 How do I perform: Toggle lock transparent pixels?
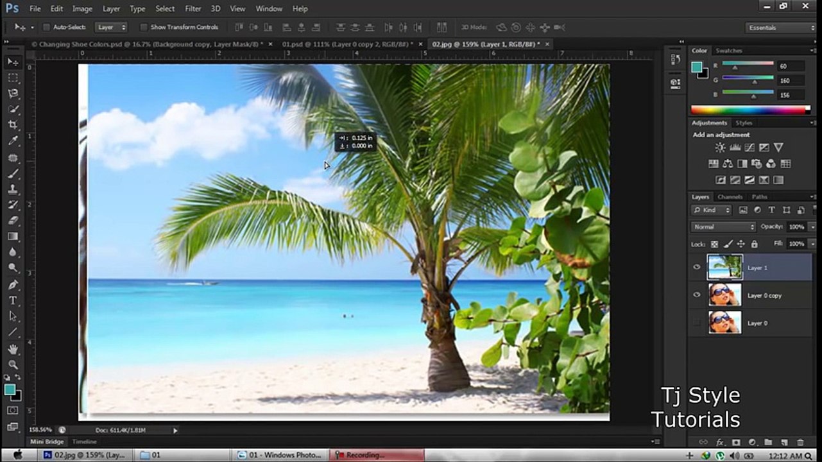click(x=714, y=244)
